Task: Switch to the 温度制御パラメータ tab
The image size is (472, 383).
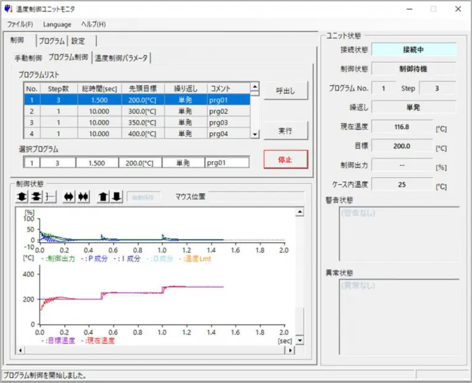Action: [x=121, y=58]
